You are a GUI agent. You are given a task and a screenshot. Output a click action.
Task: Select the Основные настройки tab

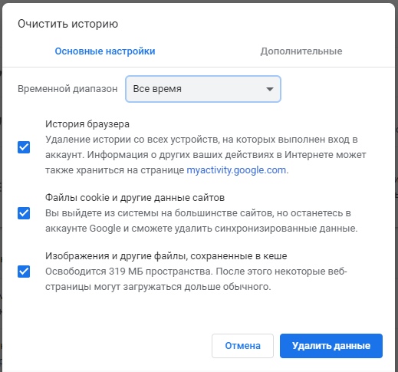[105, 51]
